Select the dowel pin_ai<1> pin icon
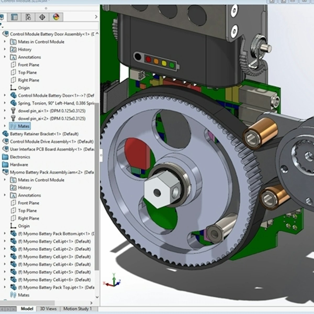The image size is (314, 314). [13, 111]
